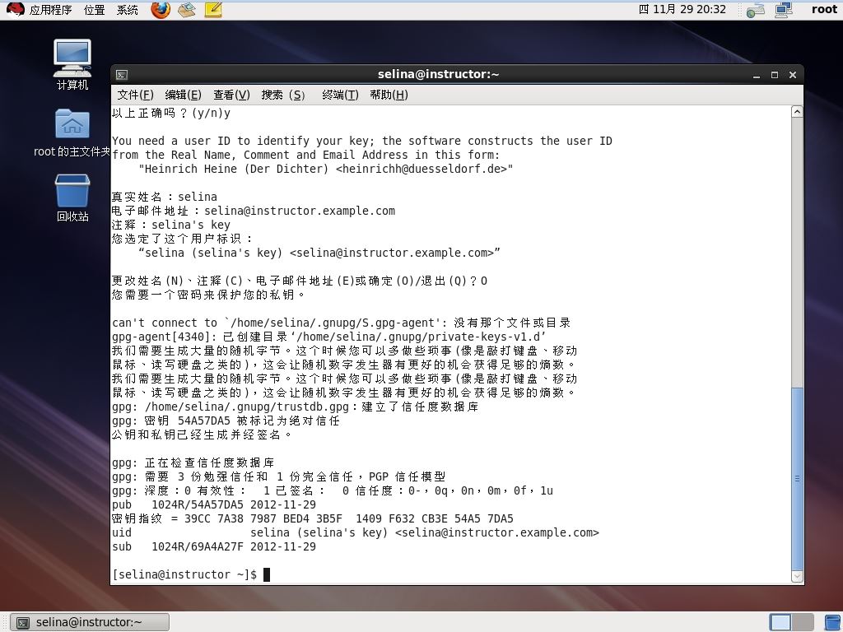Screen dimensions: 843x632
Task: Click the trustdb.gpg line in terminal
Action: (x=296, y=407)
